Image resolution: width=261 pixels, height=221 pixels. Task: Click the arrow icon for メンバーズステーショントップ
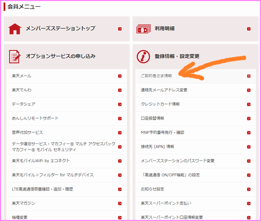120,29
